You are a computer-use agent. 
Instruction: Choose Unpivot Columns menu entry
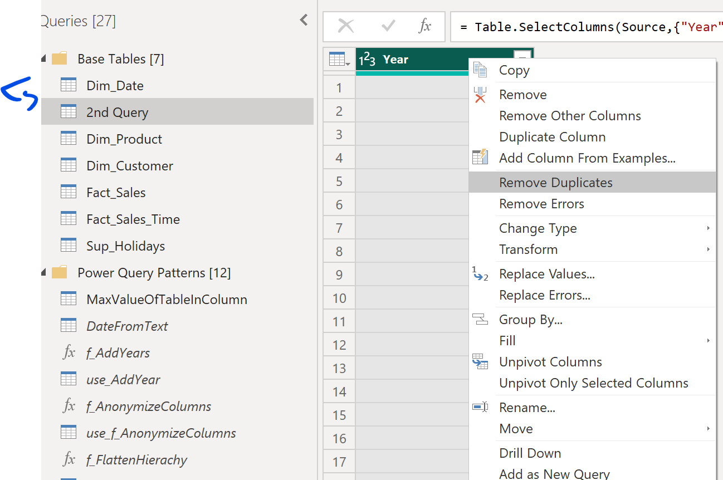pos(592,362)
